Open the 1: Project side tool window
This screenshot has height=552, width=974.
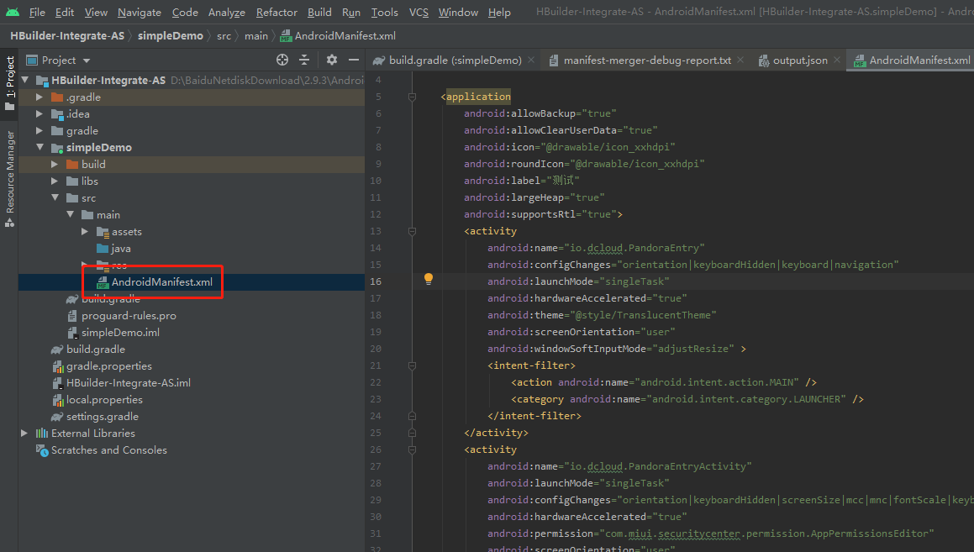[x=9, y=82]
